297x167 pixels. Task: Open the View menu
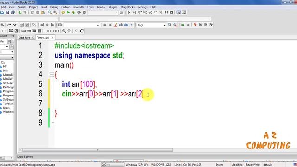click(12, 7)
